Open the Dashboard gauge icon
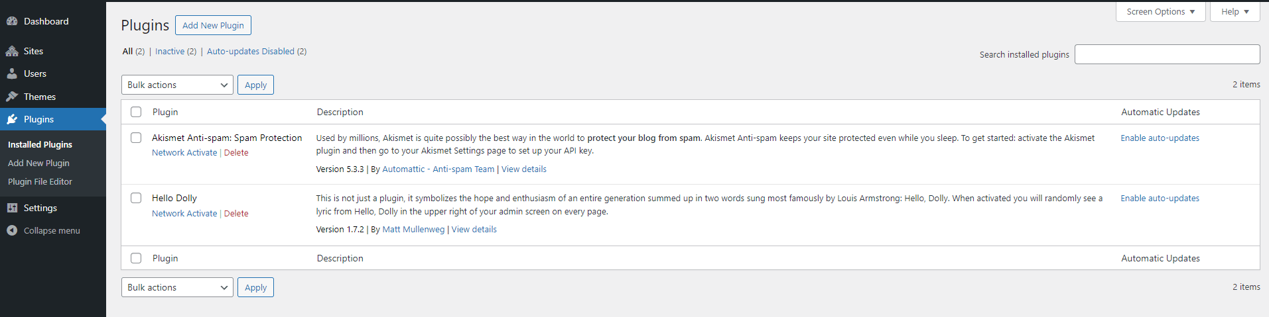 pos(12,21)
